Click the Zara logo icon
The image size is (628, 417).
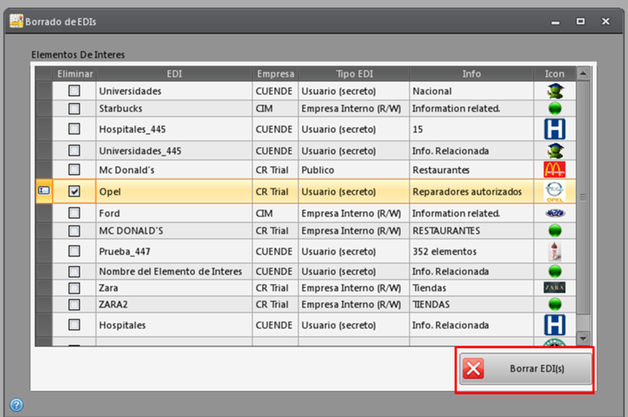[554, 288]
